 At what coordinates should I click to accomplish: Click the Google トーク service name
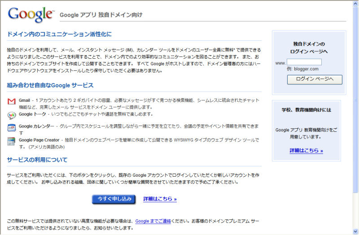[32, 114]
